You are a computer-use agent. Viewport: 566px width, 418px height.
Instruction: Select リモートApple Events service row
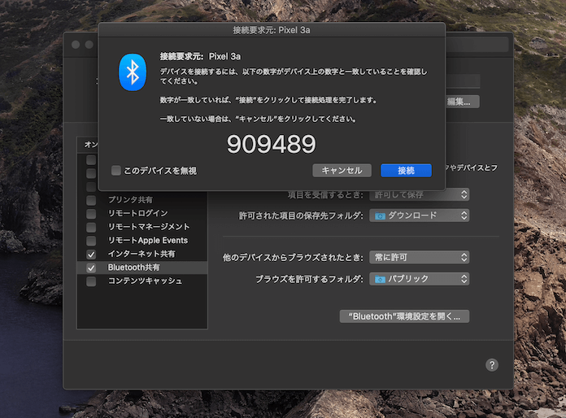click(x=142, y=241)
